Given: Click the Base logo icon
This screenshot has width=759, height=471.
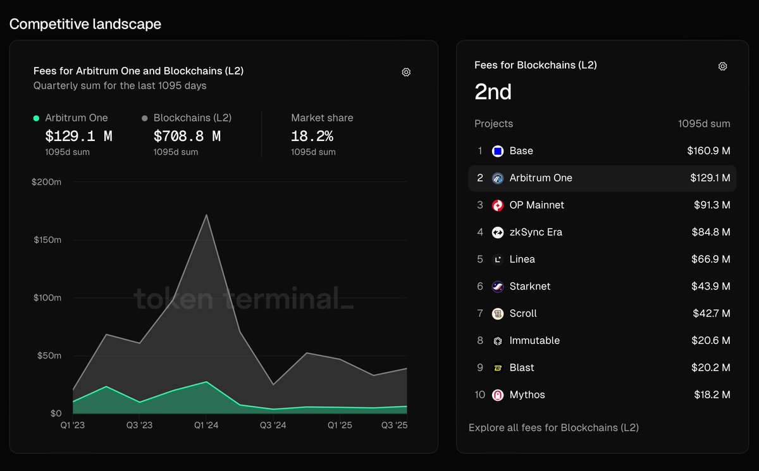Looking at the screenshot, I should click(497, 151).
